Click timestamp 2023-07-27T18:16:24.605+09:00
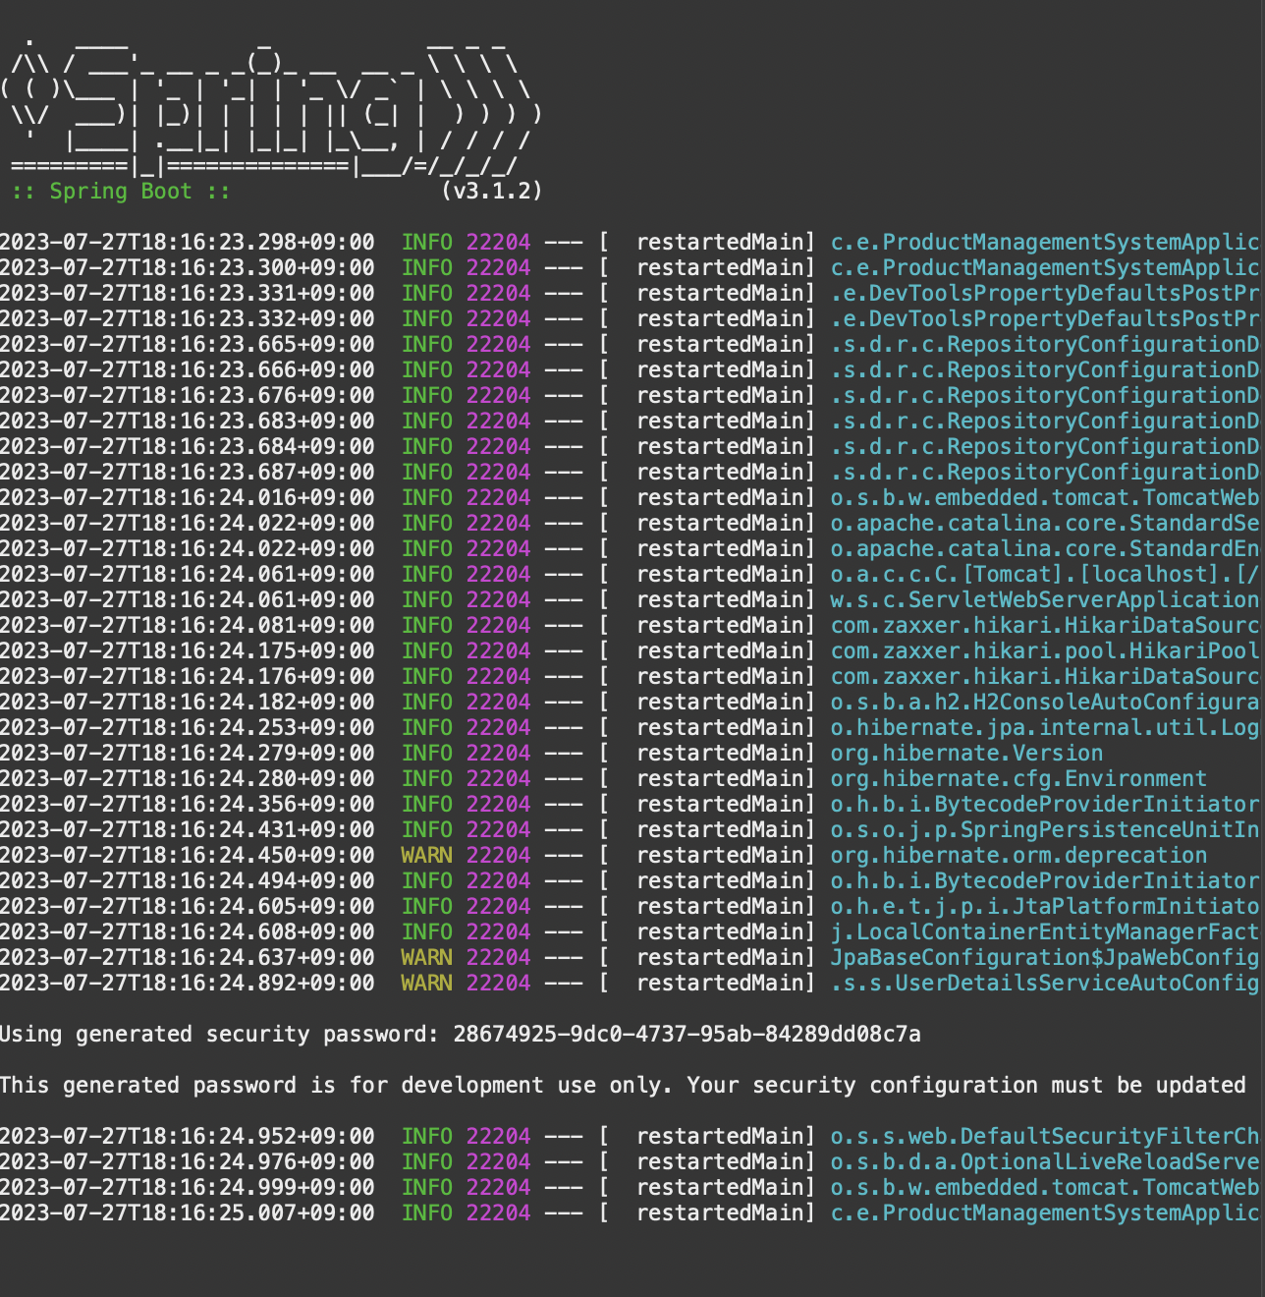 click(187, 906)
